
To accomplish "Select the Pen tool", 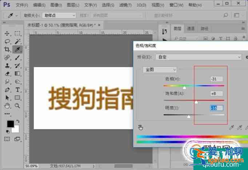I will pyautogui.click(x=7, y=90).
